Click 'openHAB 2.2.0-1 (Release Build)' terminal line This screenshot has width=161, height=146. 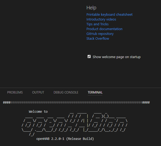pos(65,139)
